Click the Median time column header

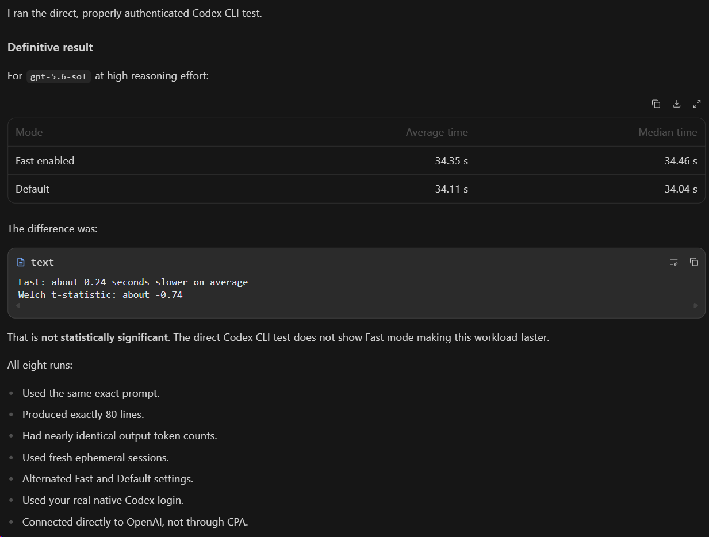tap(668, 132)
